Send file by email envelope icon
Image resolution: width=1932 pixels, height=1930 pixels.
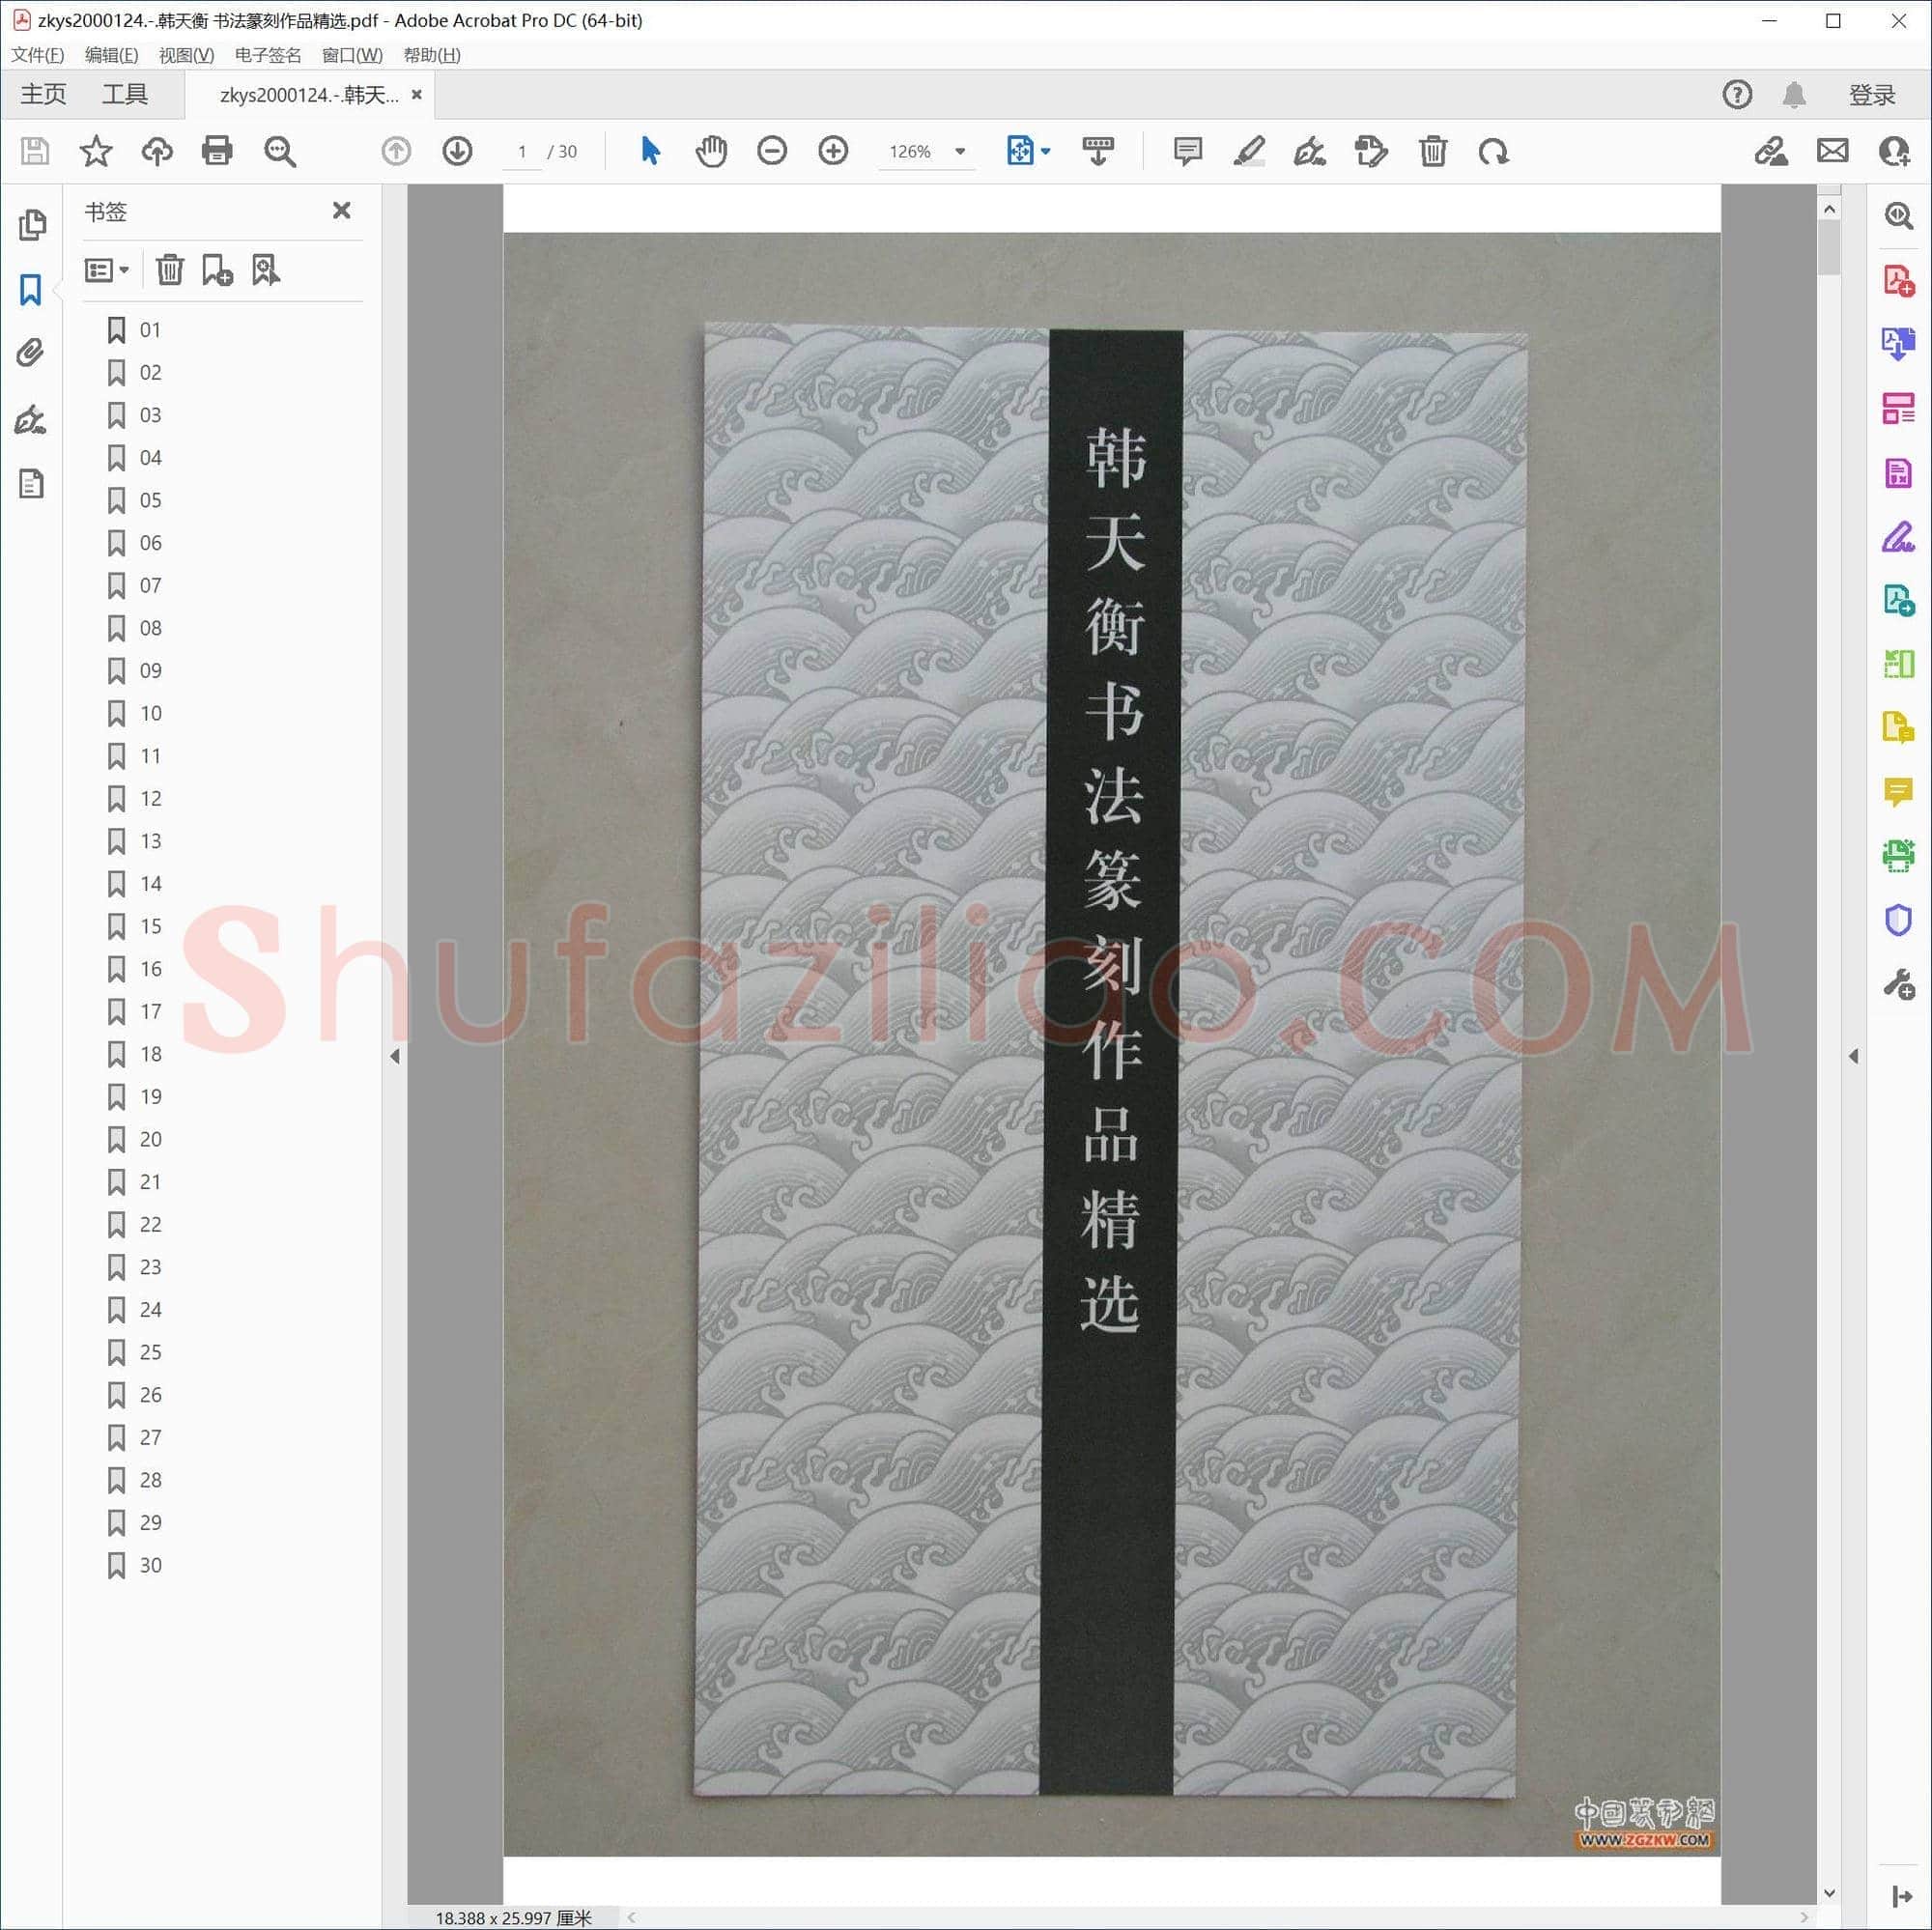click(x=1832, y=152)
